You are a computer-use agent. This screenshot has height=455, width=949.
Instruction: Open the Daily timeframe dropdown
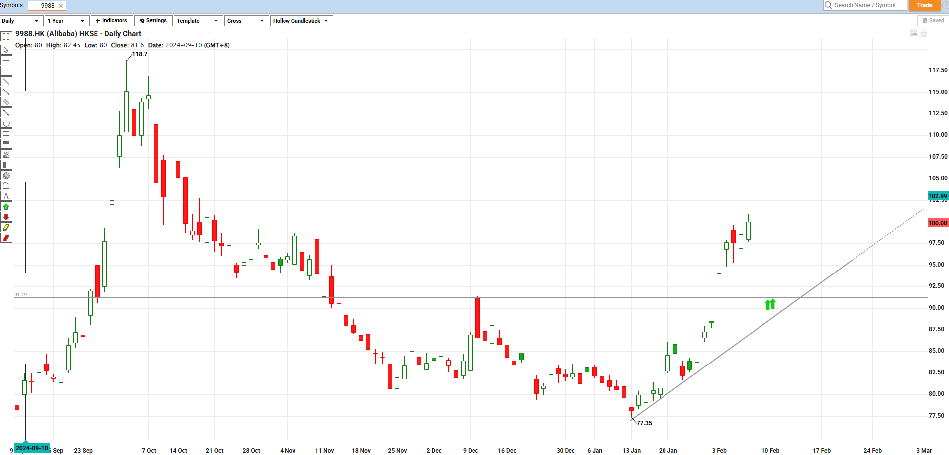[20, 20]
